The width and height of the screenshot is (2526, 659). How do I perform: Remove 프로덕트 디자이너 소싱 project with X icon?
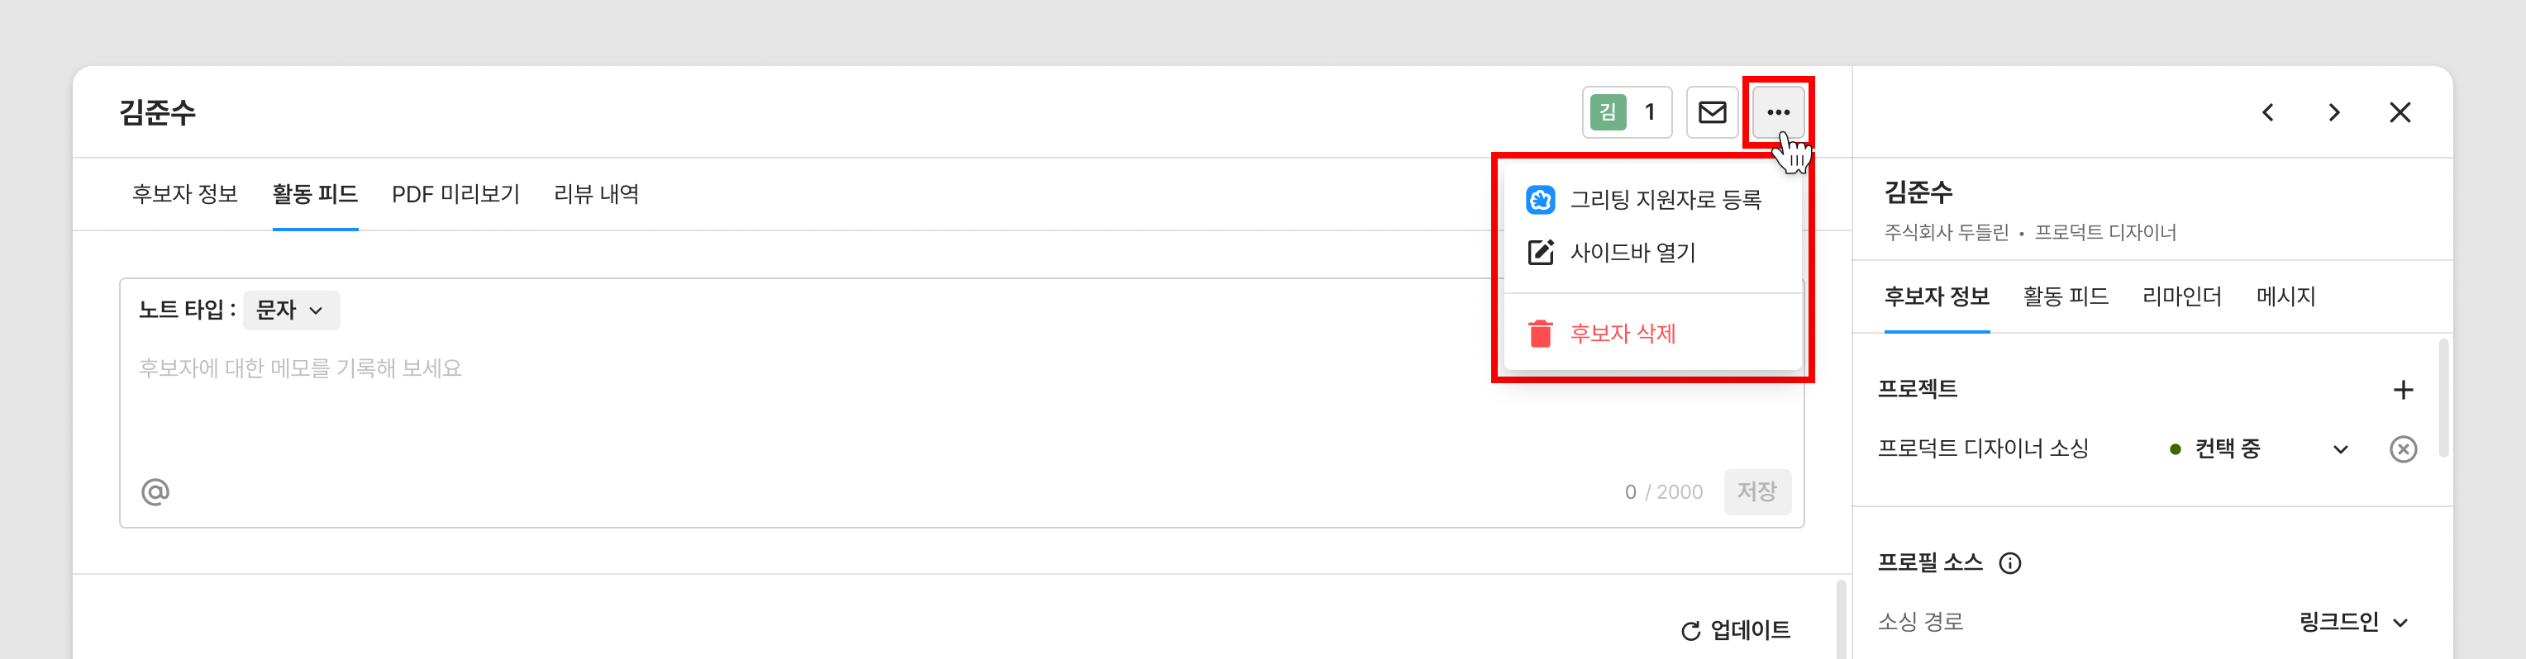2403,448
